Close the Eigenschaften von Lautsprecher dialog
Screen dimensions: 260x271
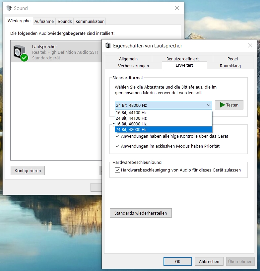(x=250, y=45)
